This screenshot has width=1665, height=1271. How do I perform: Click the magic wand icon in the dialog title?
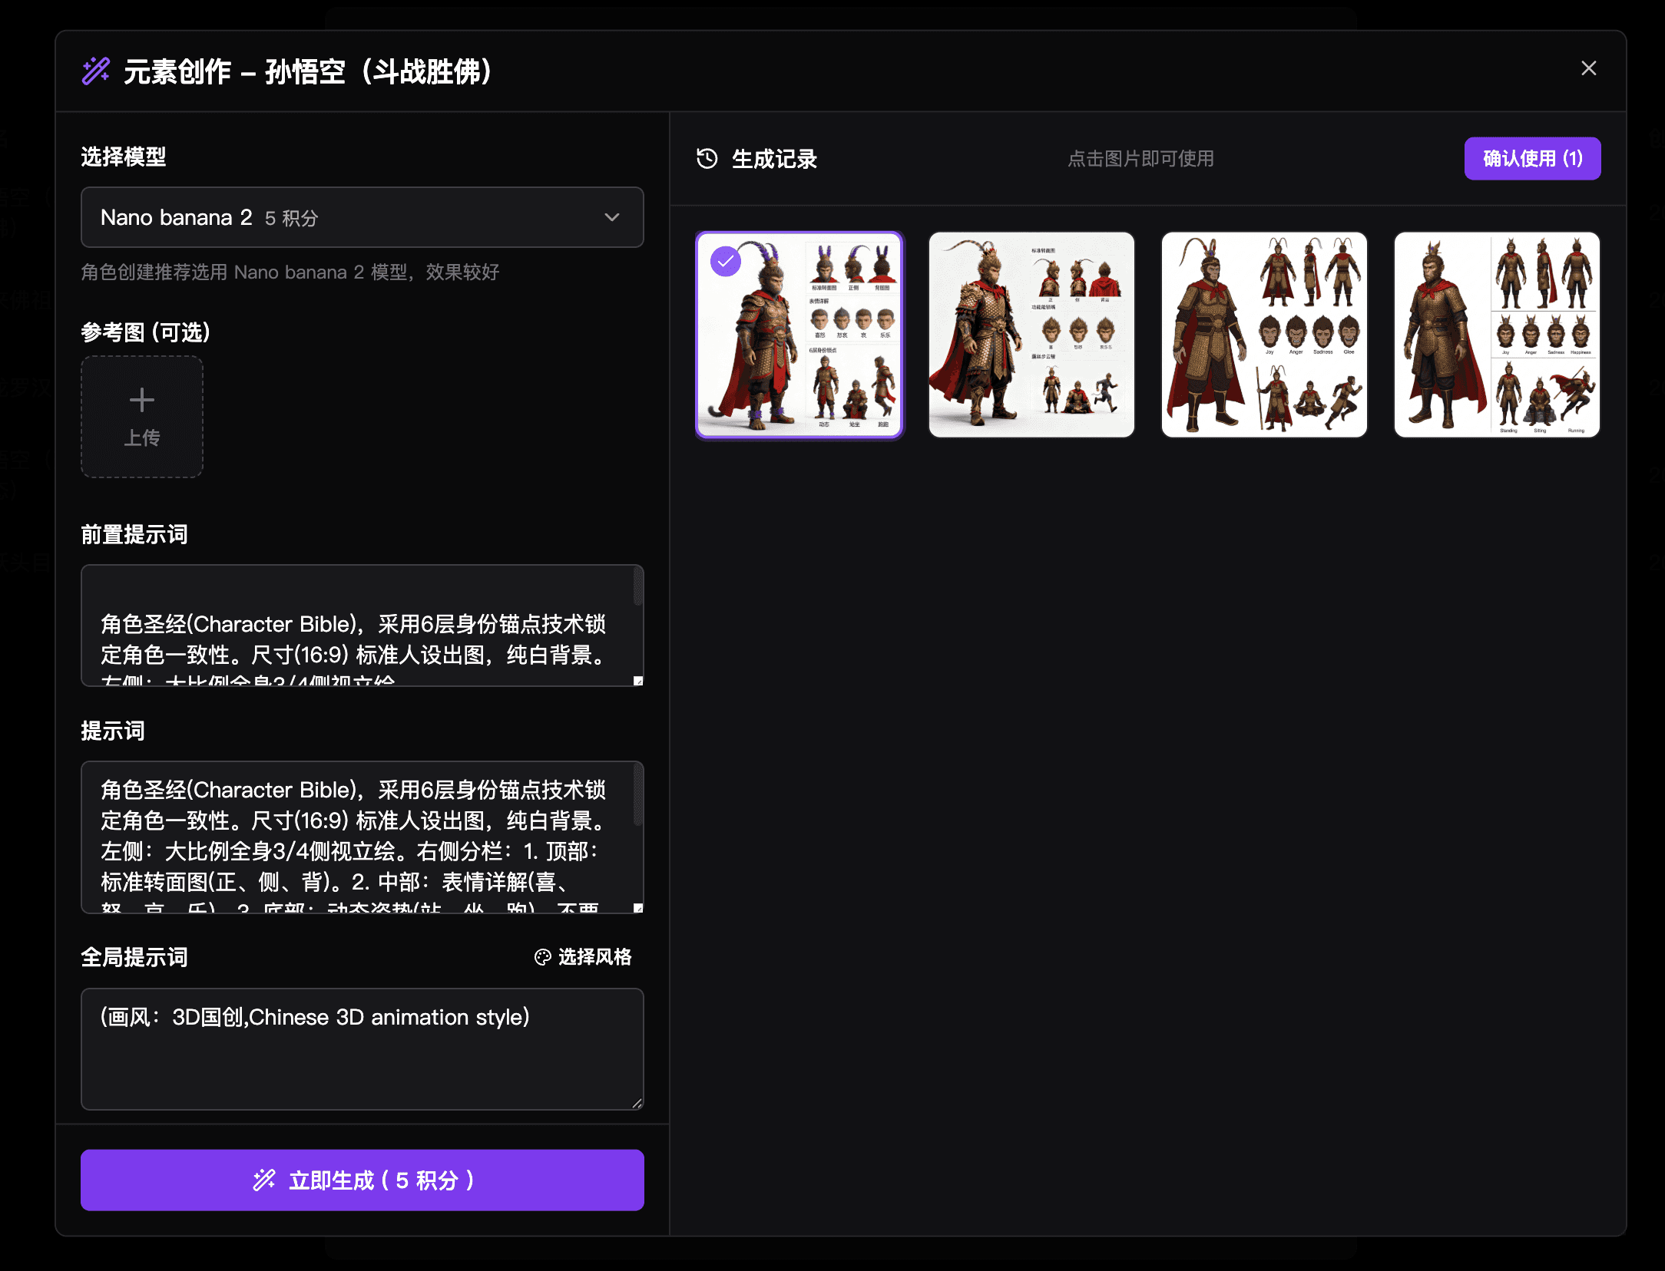[95, 71]
